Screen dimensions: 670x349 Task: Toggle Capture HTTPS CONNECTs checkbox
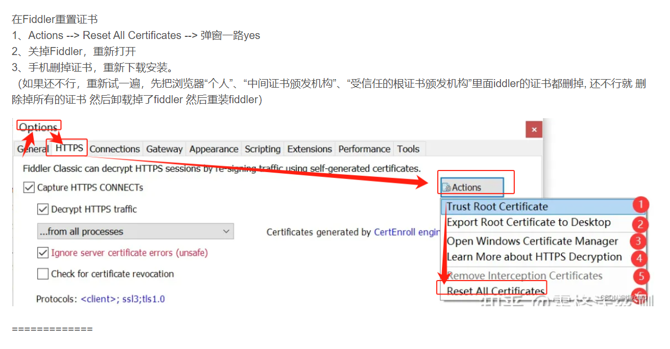[29, 188]
